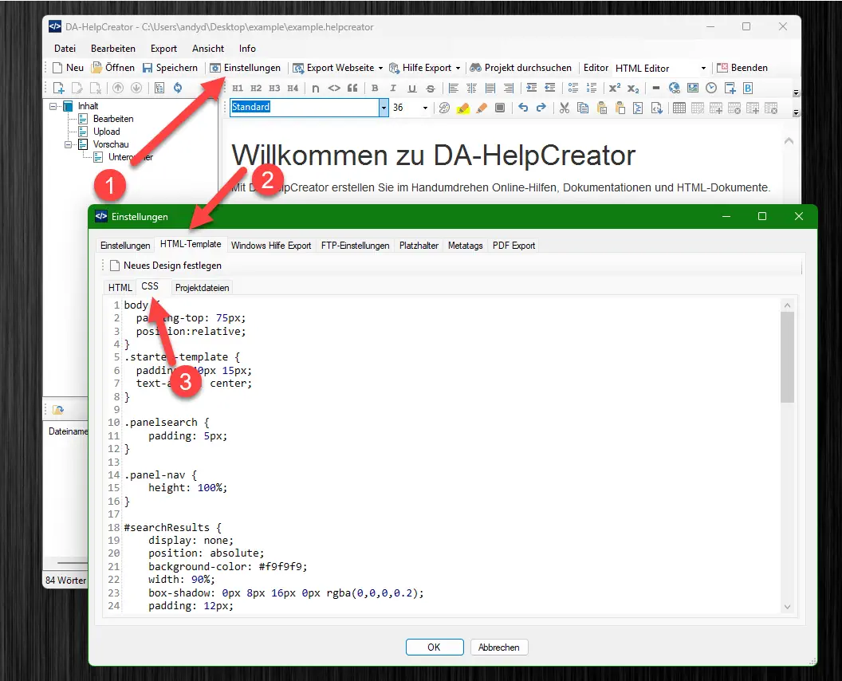Click the Undo arrow icon
This screenshot has width=842, height=681.
pos(523,108)
